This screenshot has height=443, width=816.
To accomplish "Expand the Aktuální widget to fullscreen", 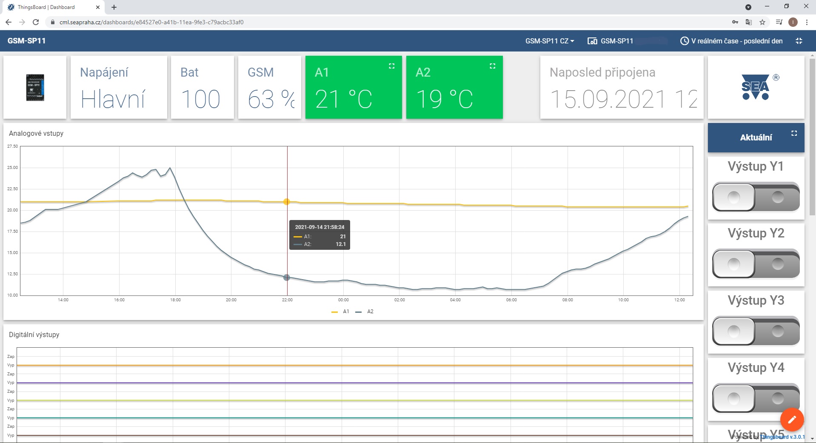I will (794, 133).
